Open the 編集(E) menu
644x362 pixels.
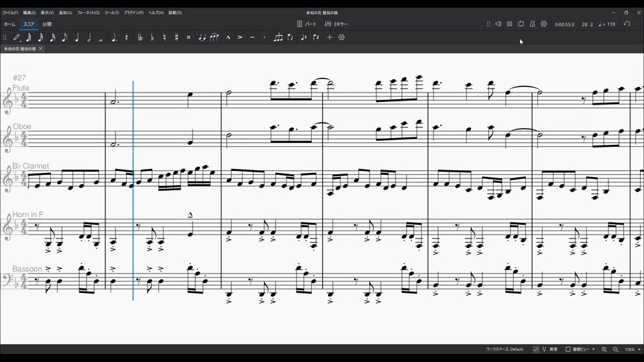pyautogui.click(x=29, y=13)
